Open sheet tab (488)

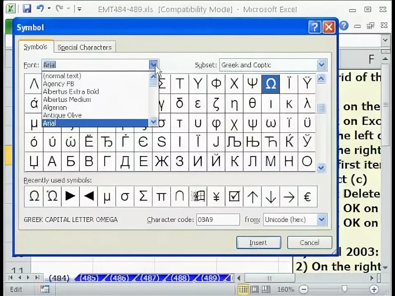tap(180, 278)
